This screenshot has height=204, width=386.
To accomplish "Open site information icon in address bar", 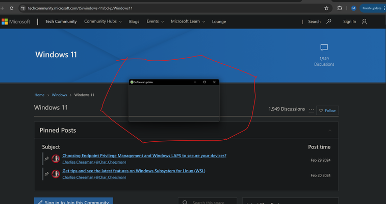I will pyautogui.click(x=23, y=8).
